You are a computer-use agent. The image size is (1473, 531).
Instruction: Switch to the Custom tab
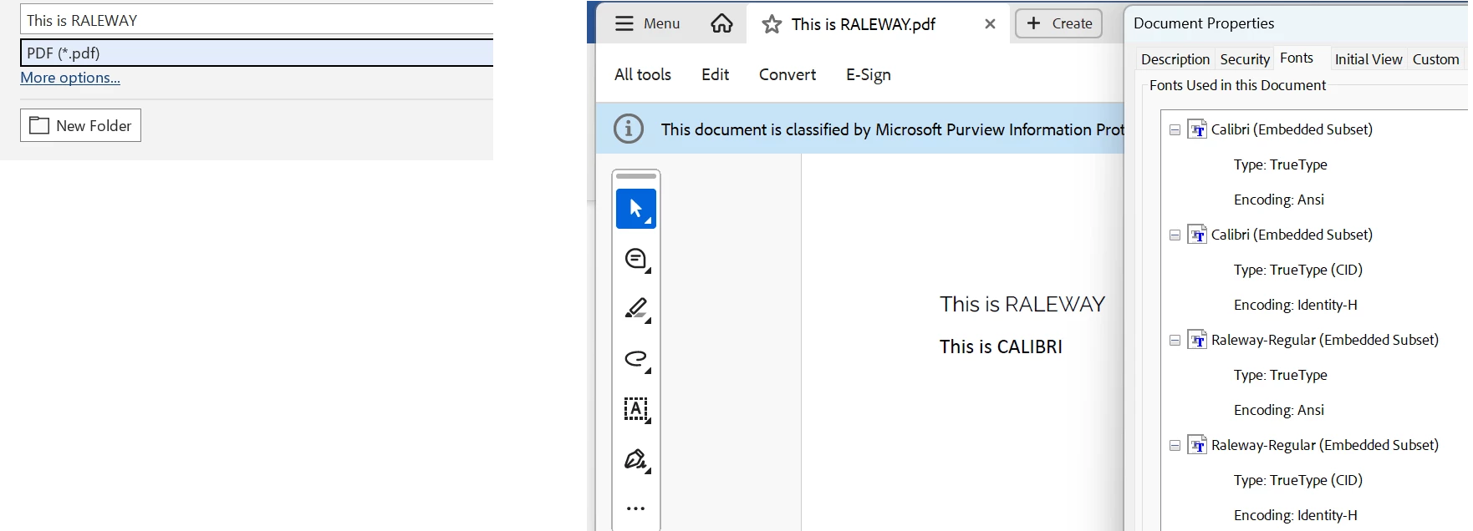tap(1435, 59)
